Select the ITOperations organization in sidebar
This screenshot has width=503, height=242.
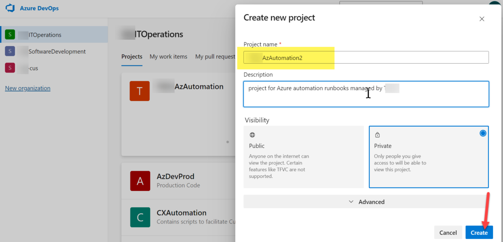click(54, 34)
